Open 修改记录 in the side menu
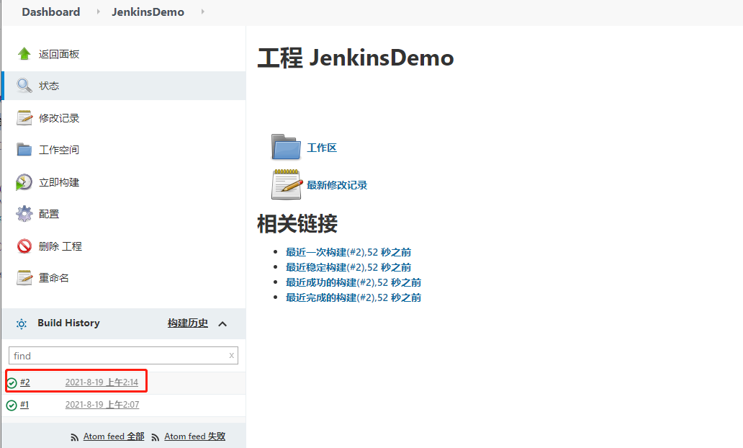The width and height of the screenshot is (743, 448). click(59, 118)
